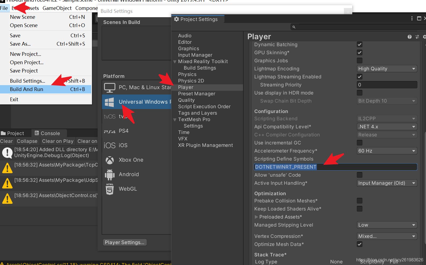Collapse the Mixed Reality Toolkit tree arrow

(175, 62)
